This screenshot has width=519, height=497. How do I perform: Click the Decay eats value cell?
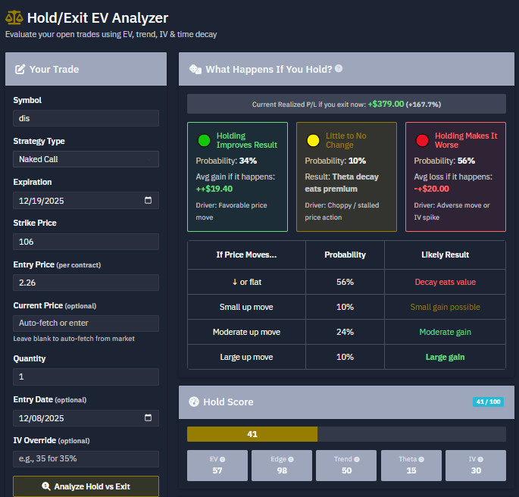(x=446, y=282)
